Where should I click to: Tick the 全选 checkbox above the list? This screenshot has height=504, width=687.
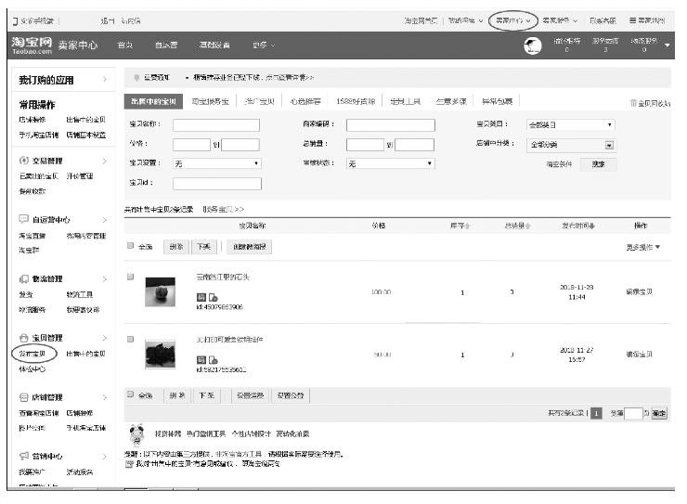[x=131, y=247]
